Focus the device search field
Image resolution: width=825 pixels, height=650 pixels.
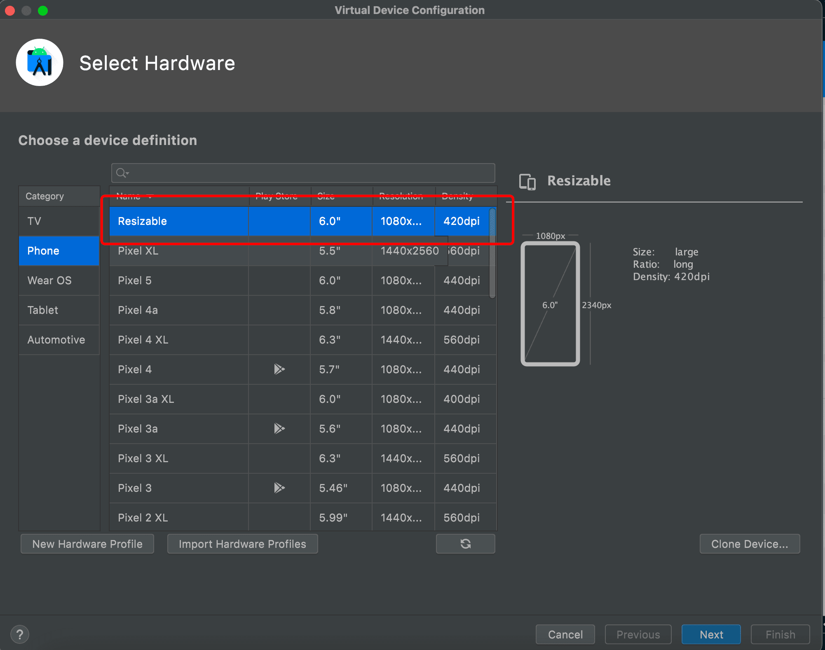click(x=303, y=173)
